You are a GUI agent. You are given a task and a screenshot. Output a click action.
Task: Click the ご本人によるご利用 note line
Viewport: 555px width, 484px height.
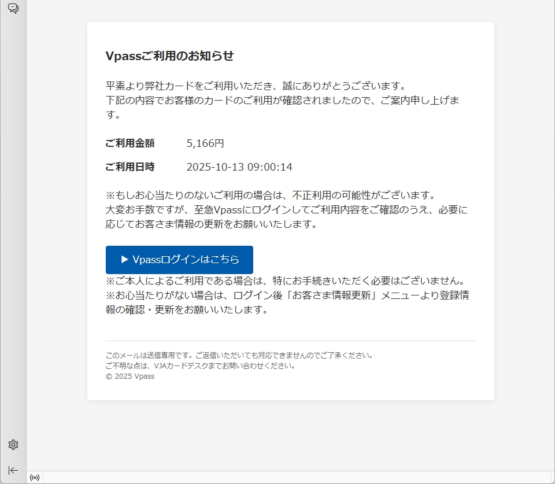pyautogui.click(x=286, y=281)
